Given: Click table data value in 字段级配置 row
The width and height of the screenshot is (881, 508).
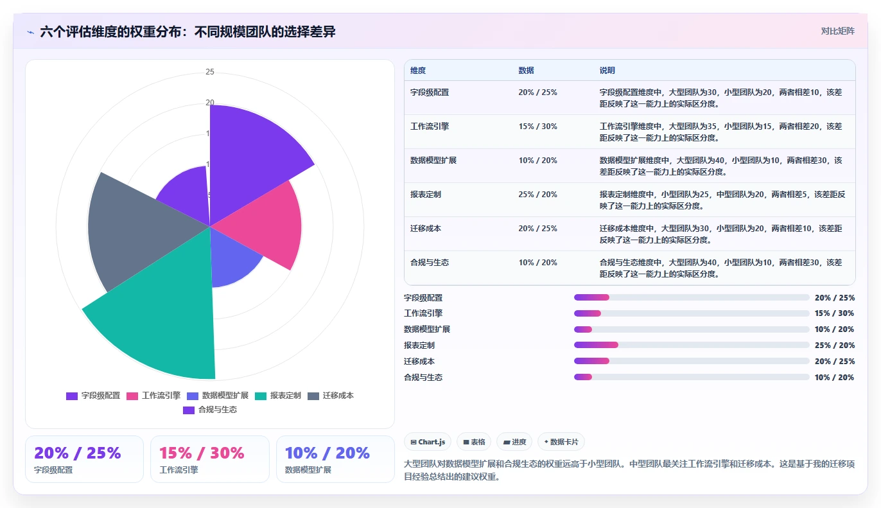Looking at the screenshot, I should point(538,92).
